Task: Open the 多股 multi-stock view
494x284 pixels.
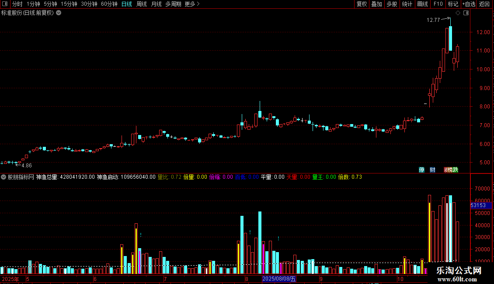Action: point(392,4)
